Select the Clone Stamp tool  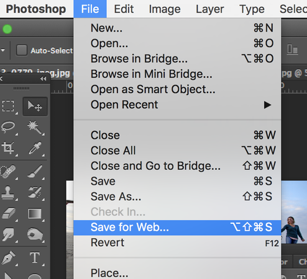pyautogui.click(x=8, y=192)
